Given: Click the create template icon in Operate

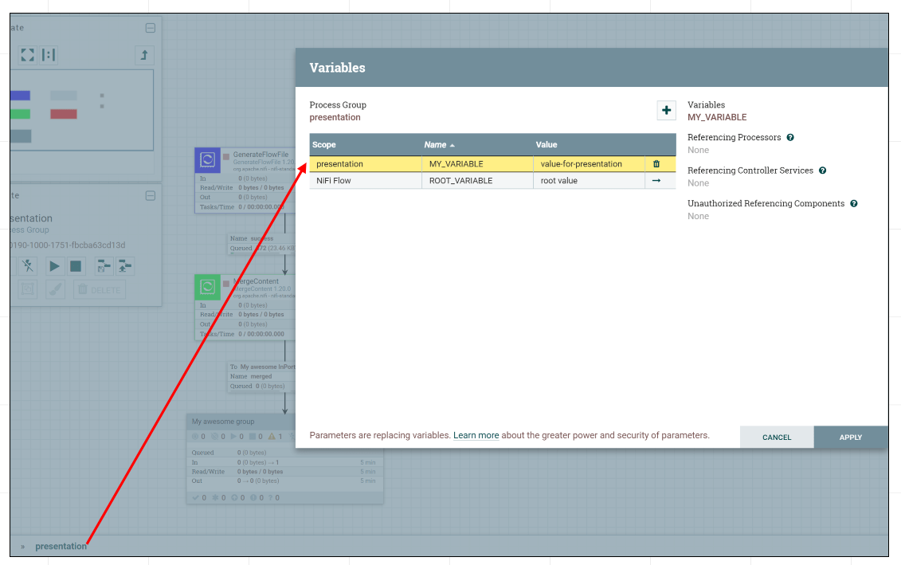Looking at the screenshot, I should (104, 266).
